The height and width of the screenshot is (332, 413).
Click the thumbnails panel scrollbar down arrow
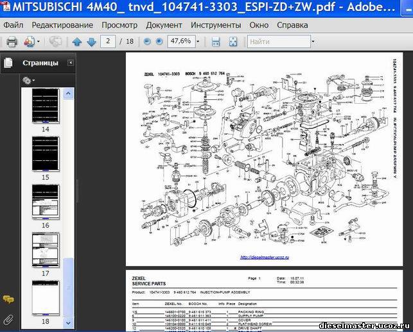[69, 325]
